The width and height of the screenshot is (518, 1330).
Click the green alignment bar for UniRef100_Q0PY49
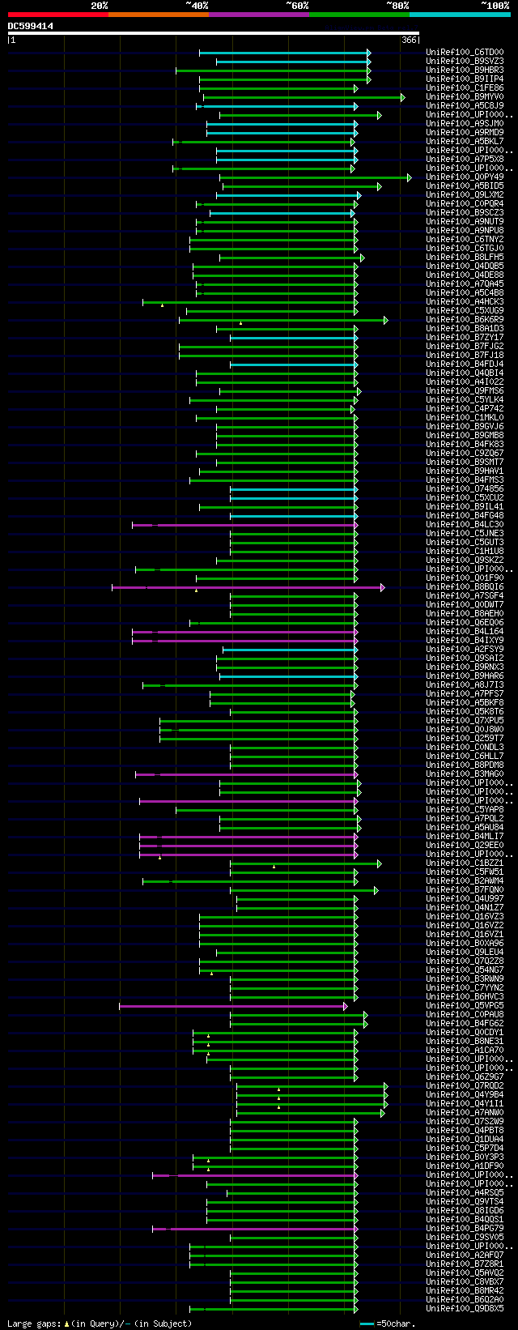point(315,177)
